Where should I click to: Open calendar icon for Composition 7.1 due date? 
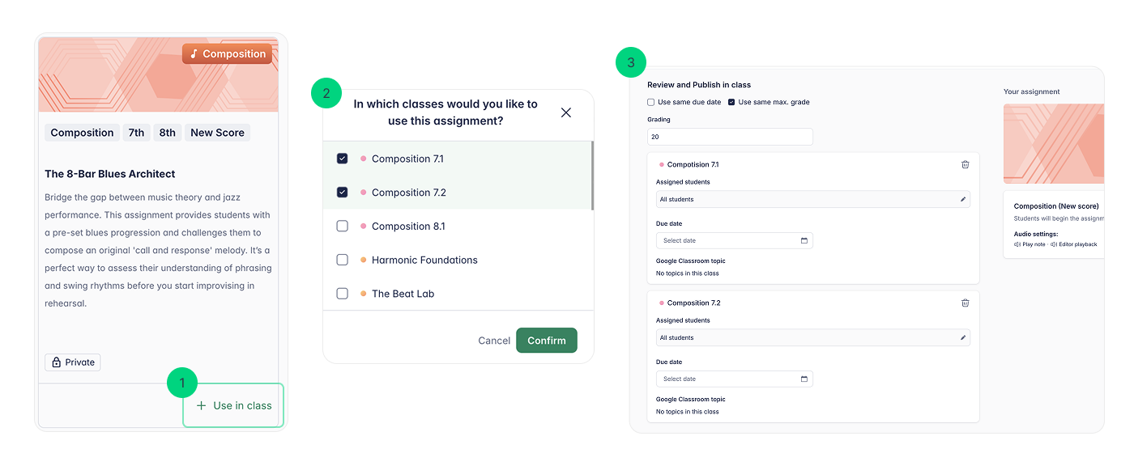point(804,240)
